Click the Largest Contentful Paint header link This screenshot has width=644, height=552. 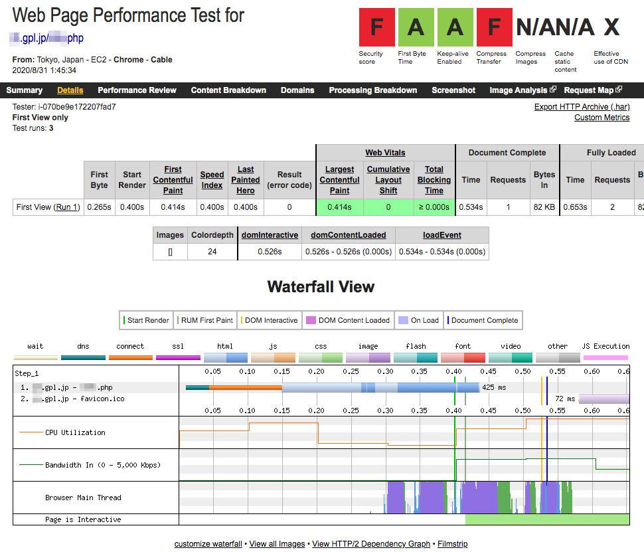point(339,180)
